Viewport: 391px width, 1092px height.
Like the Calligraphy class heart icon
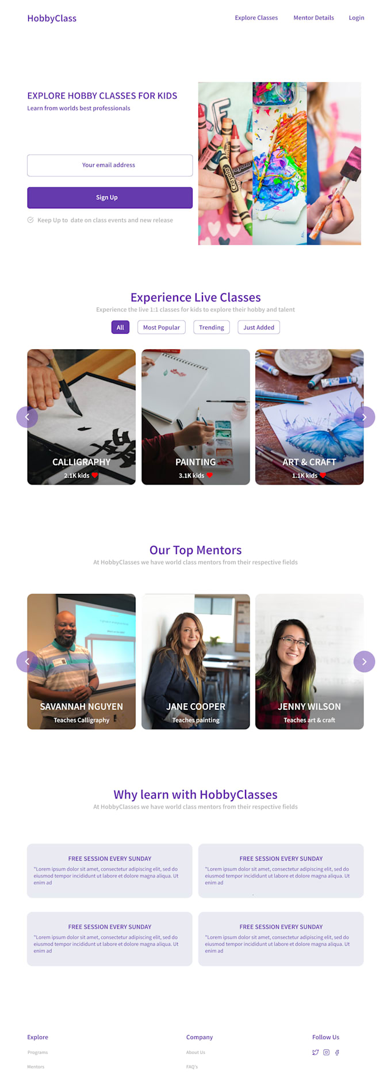click(x=95, y=475)
